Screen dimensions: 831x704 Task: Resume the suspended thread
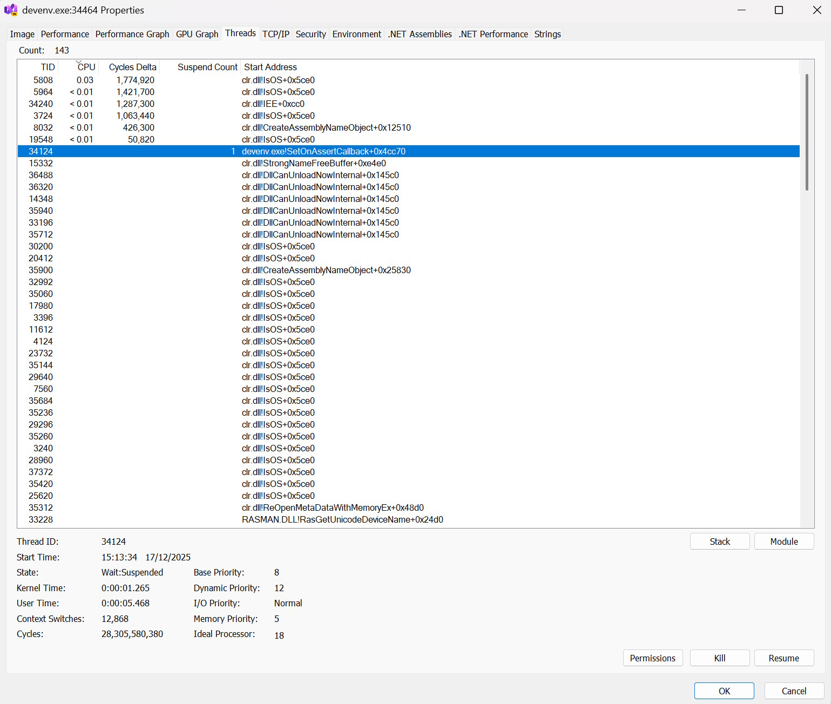pos(783,658)
